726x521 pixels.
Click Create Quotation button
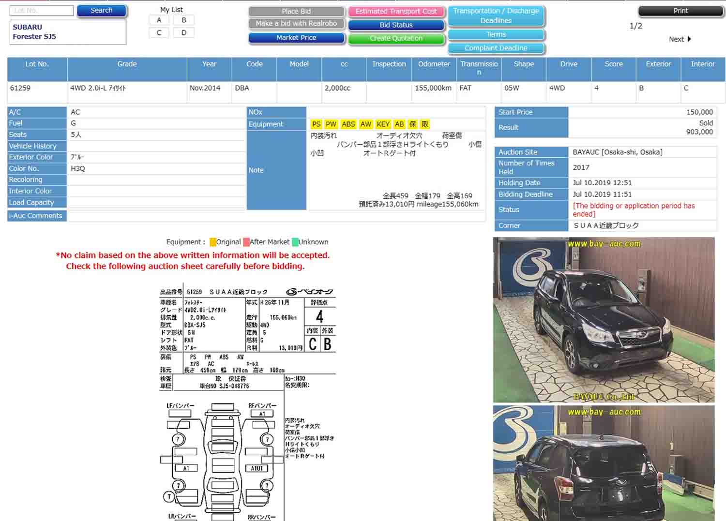pyautogui.click(x=396, y=38)
